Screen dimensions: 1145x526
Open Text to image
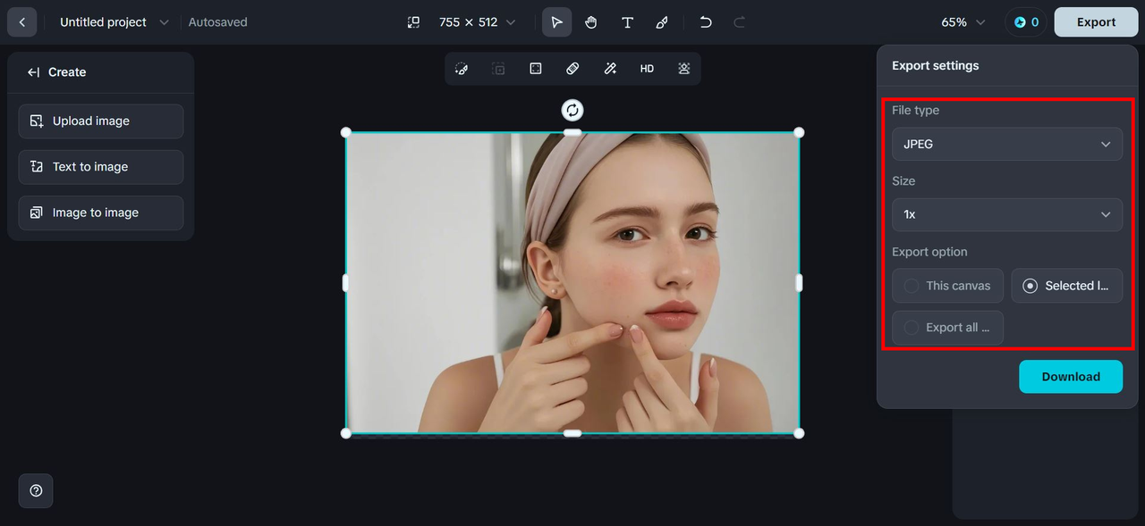(x=101, y=167)
